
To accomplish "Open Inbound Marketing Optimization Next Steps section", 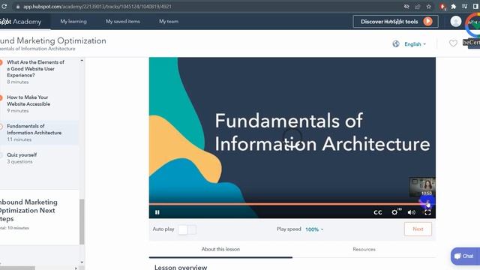I will (28, 210).
